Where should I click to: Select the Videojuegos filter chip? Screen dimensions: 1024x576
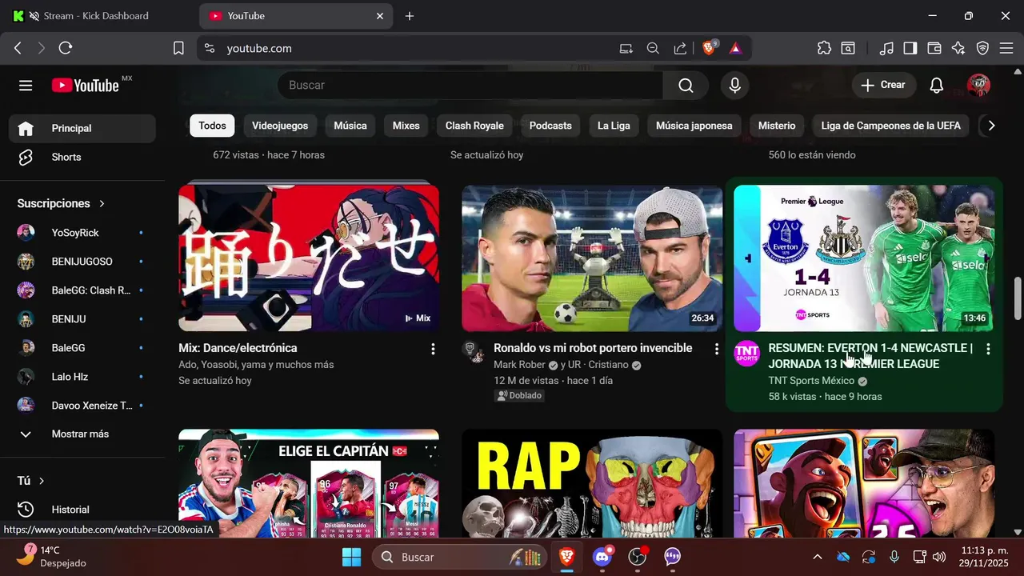point(280,126)
